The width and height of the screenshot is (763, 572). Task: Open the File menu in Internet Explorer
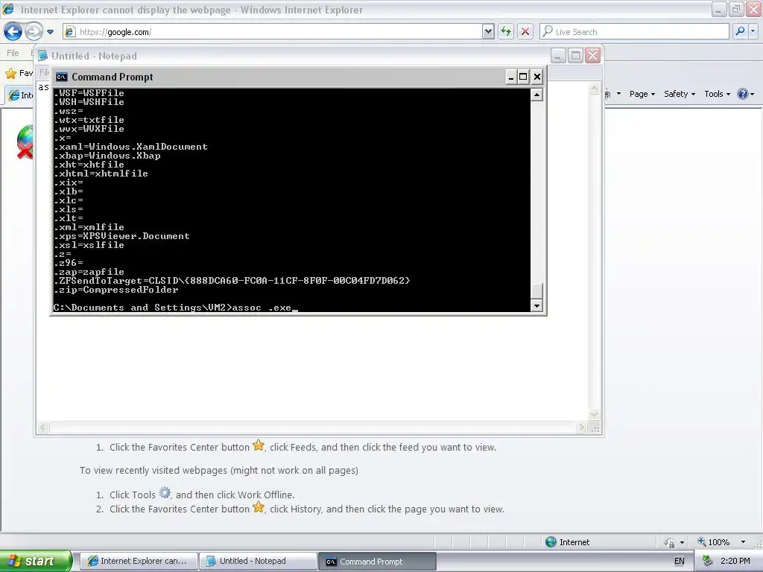click(13, 53)
